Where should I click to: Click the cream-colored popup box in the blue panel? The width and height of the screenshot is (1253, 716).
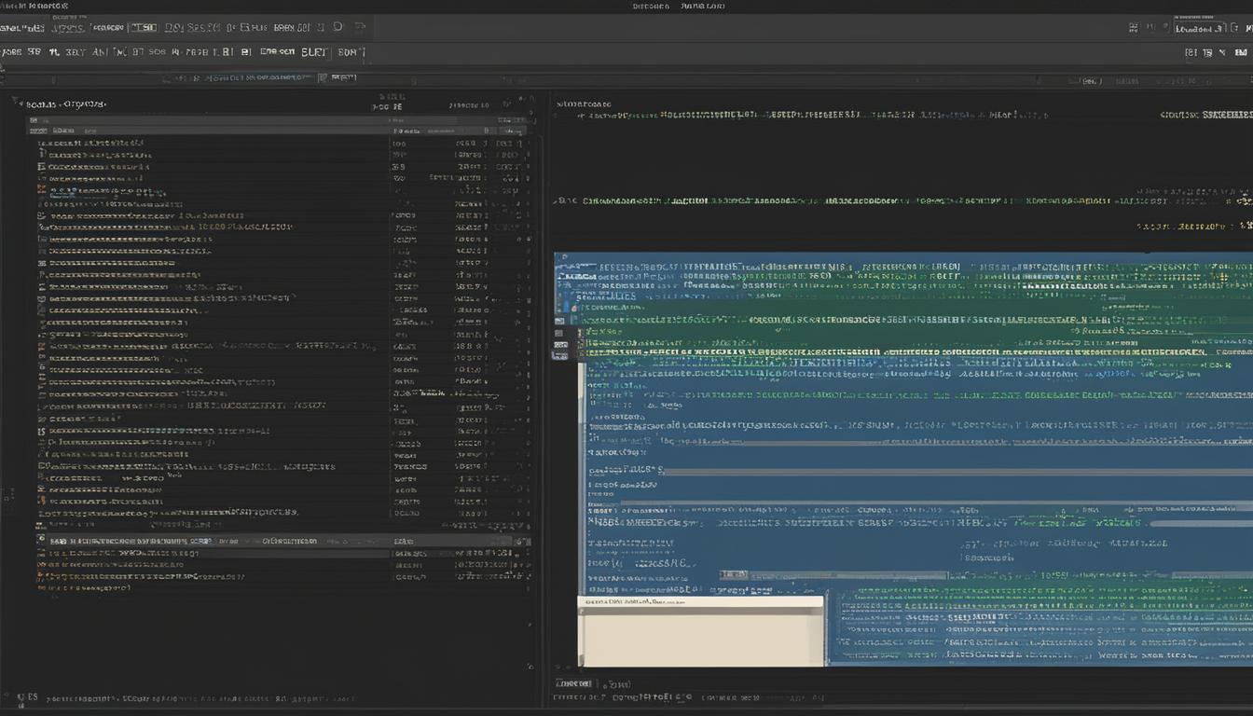[701, 631]
